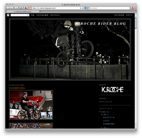Viewport: 142px width, 138px height.
Task: Click the vertical scrollbar thumb
Action: [x=136, y=23]
